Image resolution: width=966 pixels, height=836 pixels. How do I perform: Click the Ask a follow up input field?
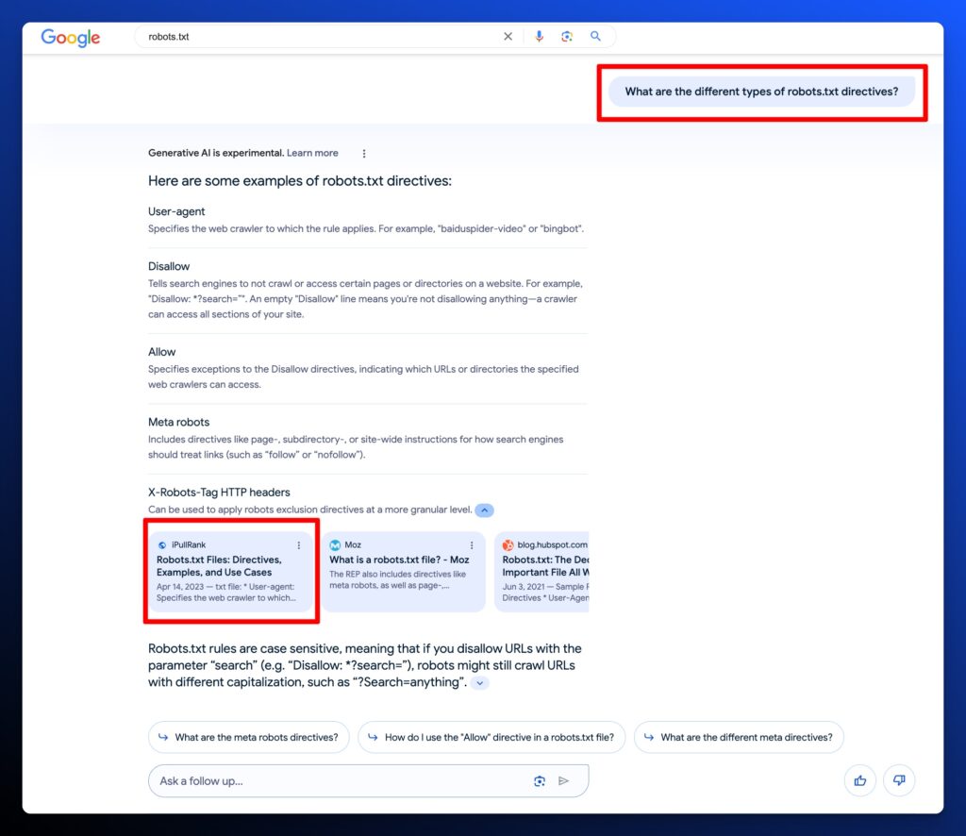[x=335, y=781]
